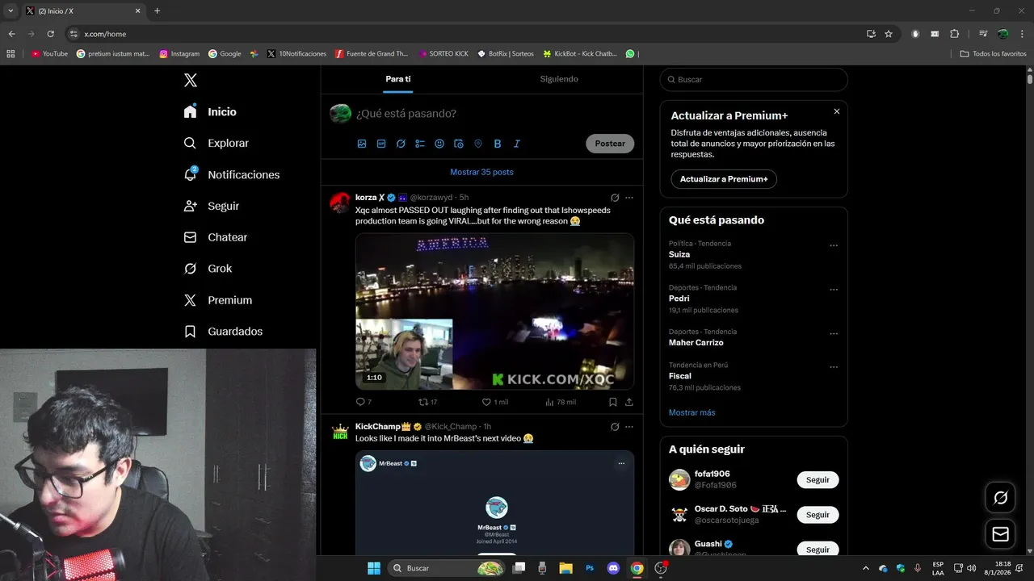Open Chatear in the sidebar
1034x581 pixels.
[215, 237]
